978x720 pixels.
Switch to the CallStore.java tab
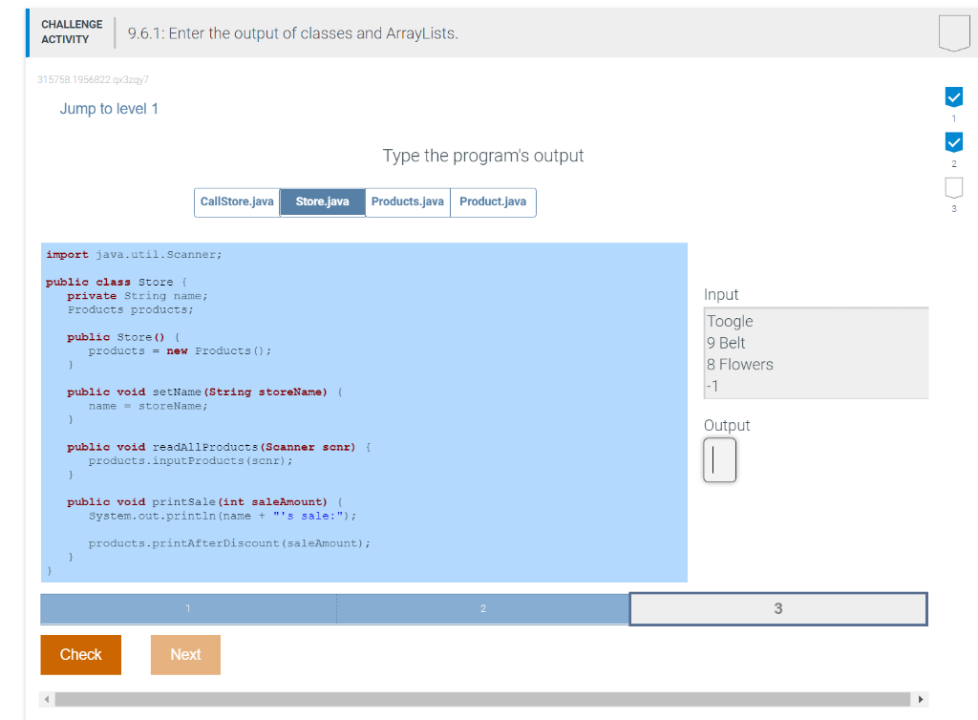point(236,201)
